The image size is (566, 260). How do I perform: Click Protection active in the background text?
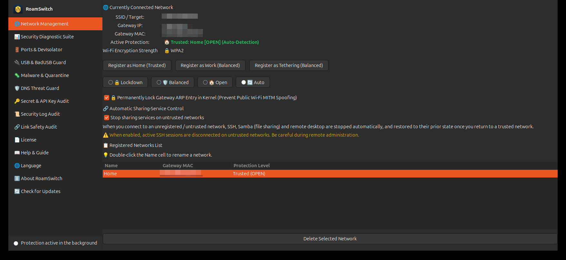click(x=59, y=243)
